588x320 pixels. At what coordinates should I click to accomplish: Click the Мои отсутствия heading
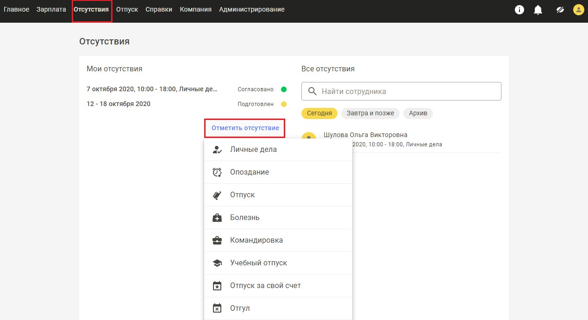(x=114, y=69)
